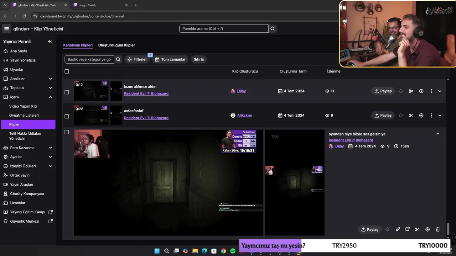Click the clip list vertical scrollbar

(x=448, y=229)
